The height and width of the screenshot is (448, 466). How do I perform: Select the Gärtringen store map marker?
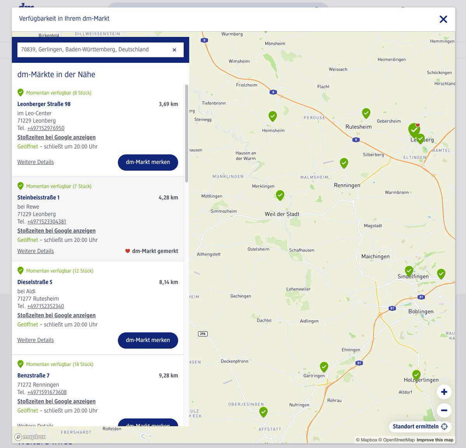324,367
